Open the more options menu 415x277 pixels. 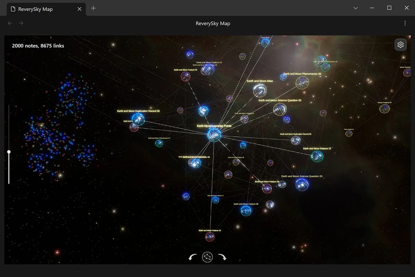tap(405, 23)
